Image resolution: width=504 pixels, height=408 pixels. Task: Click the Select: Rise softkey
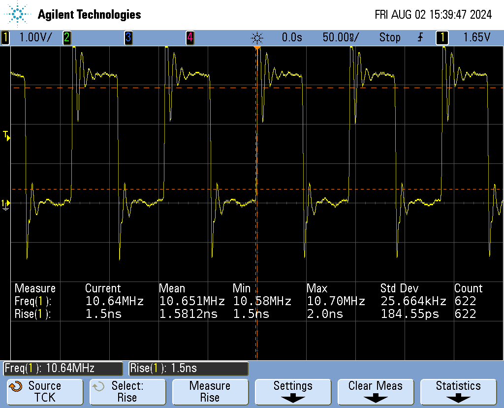pyautogui.click(x=127, y=392)
